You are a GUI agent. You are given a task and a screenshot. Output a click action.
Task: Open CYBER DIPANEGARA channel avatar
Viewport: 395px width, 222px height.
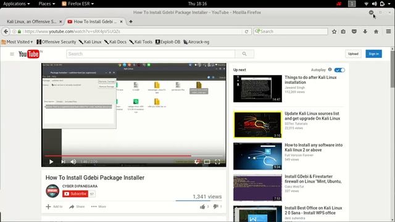pos(52,191)
